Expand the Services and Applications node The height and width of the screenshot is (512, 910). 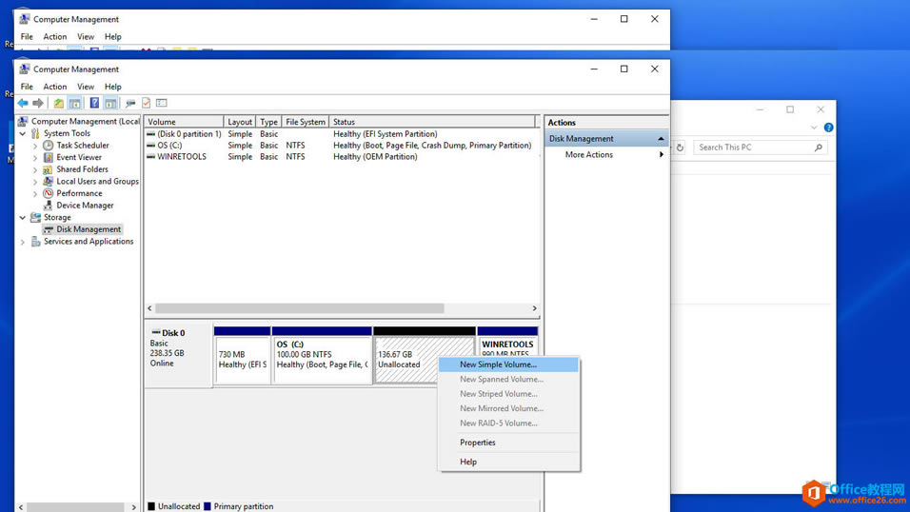23,242
